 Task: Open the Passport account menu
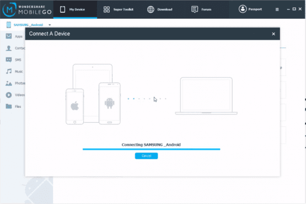pyautogui.click(x=250, y=9)
